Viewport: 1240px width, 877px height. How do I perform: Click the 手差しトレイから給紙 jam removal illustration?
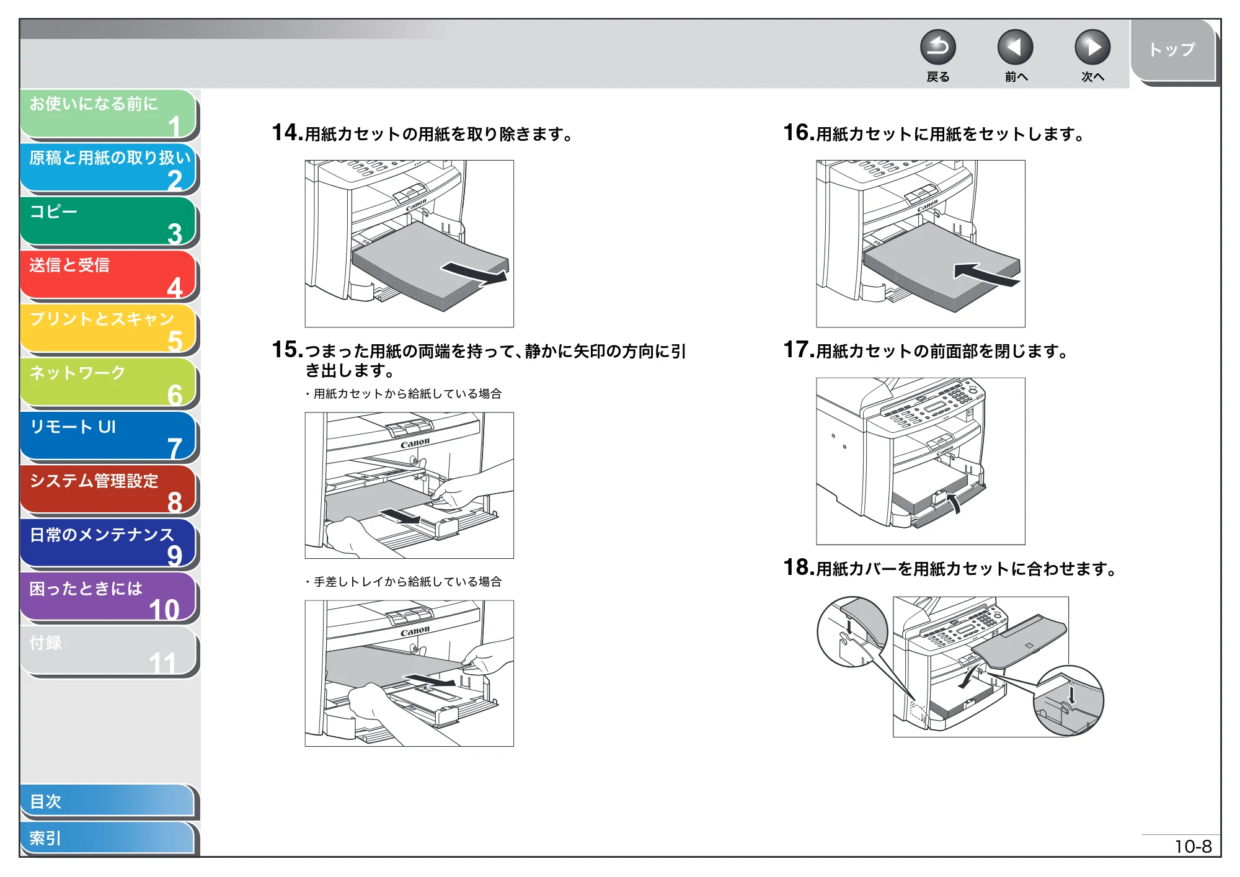(409, 674)
